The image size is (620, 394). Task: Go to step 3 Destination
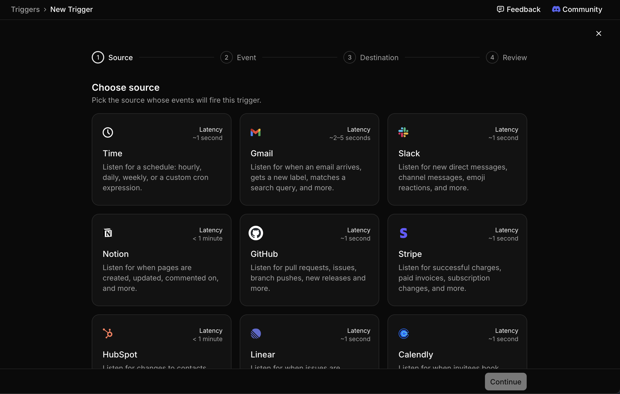371,58
